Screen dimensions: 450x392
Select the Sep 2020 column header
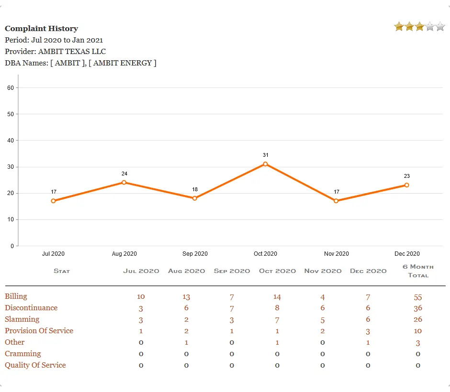pyautogui.click(x=232, y=271)
